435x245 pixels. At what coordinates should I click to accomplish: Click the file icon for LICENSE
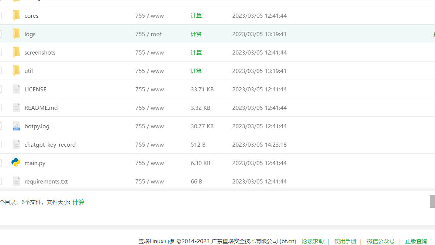pos(16,89)
